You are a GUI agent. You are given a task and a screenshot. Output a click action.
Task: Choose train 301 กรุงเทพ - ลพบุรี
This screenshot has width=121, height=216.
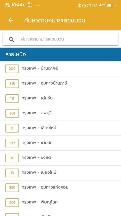click(60, 113)
